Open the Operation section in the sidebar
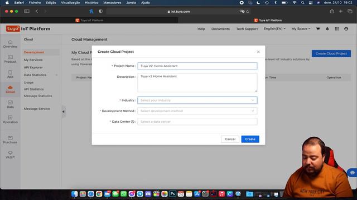Image resolution: width=357 pixels, height=200 pixels. [10, 119]
